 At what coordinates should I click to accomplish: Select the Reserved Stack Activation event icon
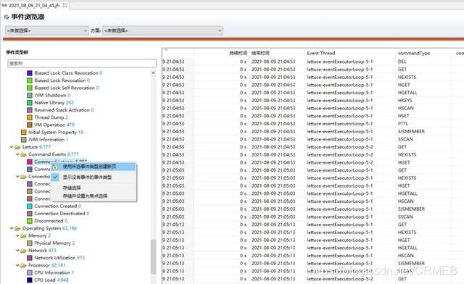point(30,109)
